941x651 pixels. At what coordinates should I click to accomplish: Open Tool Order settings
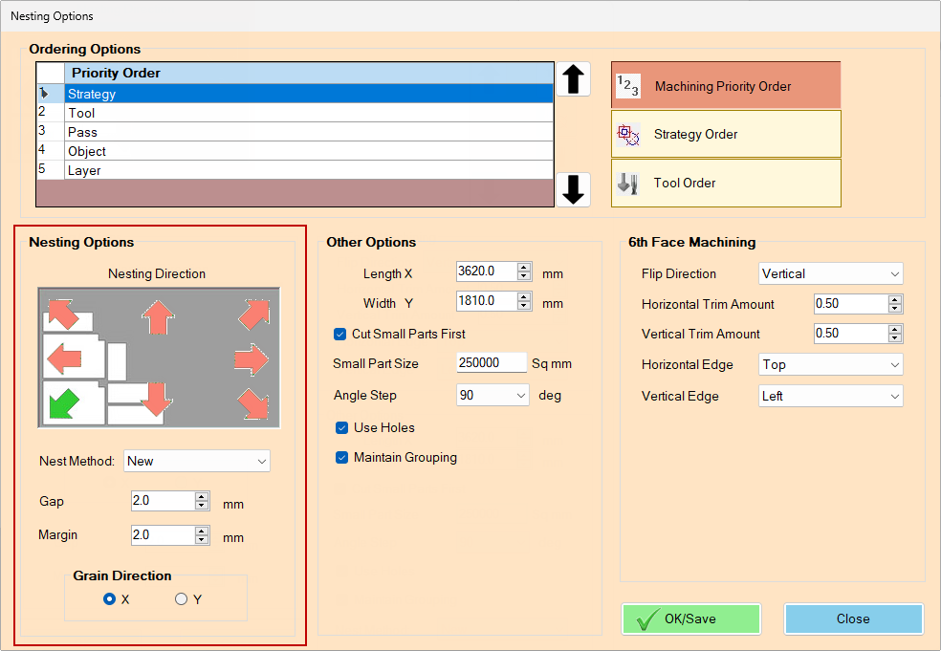pyautogui.click(x=726, y=183)
